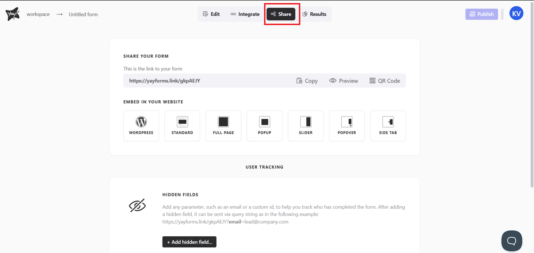Viewport: 534px width, 253px height.
Task: Choose the Standard embed layout
Action: coord(182,126)
